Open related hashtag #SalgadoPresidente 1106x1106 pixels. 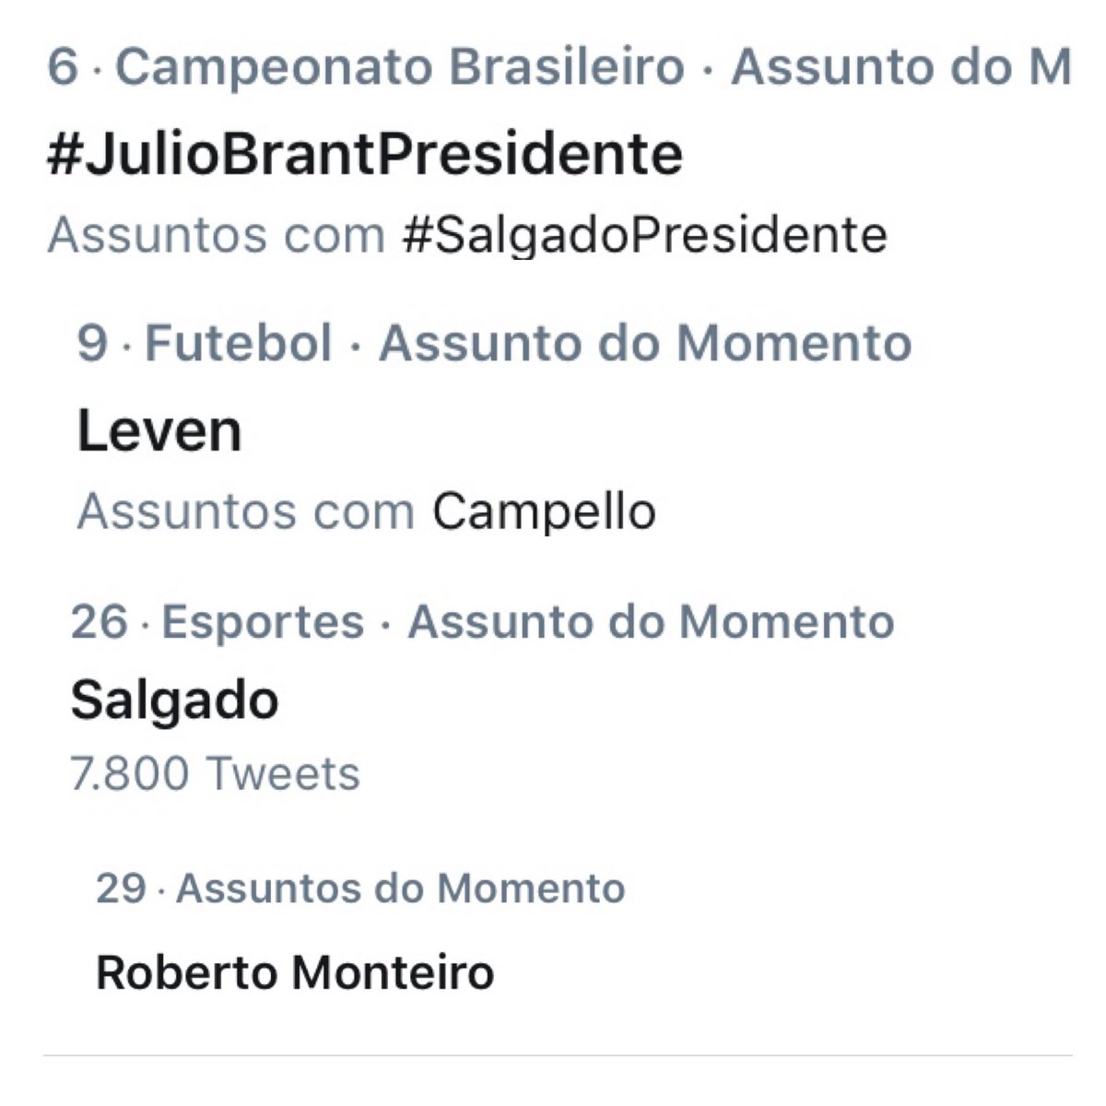tap(645, 234)
